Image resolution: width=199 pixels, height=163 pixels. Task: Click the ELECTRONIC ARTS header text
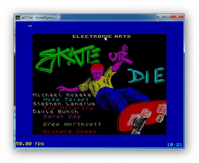coord(102,36)
